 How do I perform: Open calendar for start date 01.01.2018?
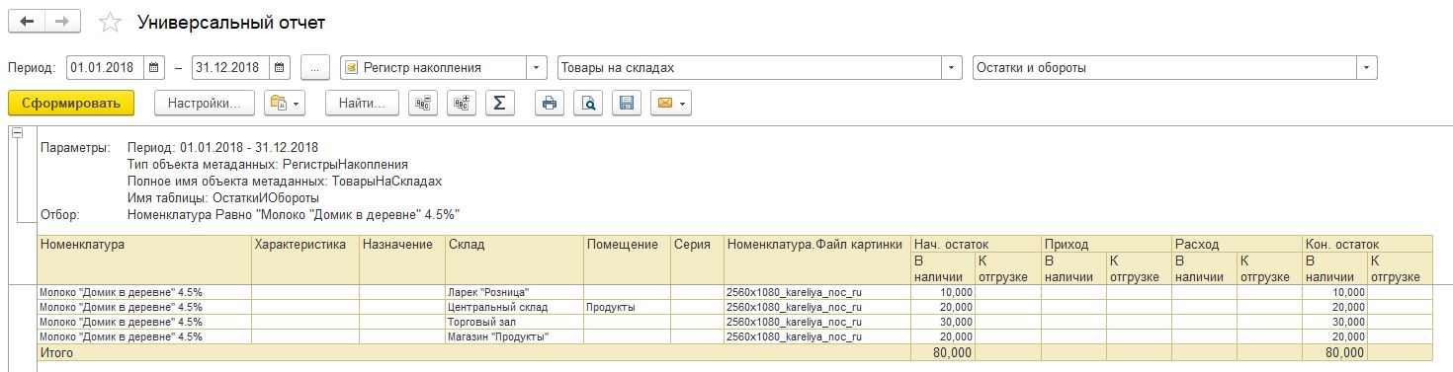[x=155, y=68]
